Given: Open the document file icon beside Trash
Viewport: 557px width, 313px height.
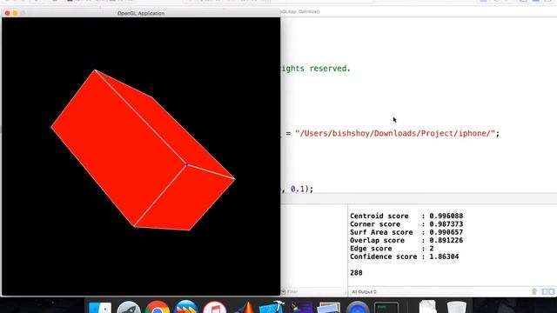Looking at the screenshot, I should 427,307.
